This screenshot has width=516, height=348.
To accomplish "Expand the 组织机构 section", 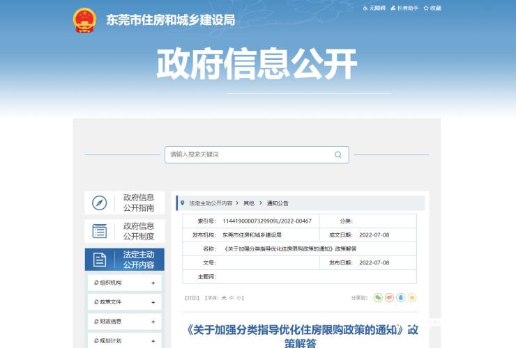I will [x=153, y=283].
